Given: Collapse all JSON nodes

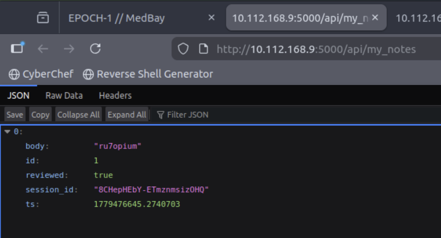Looking at the screenshot, I should point(78,115).
